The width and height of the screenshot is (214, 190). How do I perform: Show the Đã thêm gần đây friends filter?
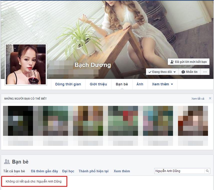click(44, 171)
